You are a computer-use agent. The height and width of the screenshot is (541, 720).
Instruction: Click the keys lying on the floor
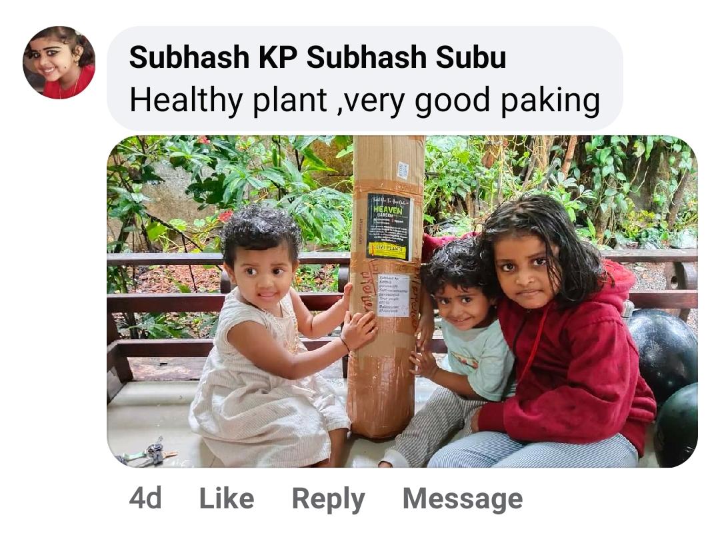pos(148,453)
